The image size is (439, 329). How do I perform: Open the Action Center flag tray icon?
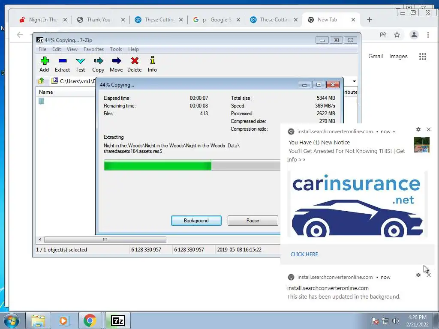point(375,321)
